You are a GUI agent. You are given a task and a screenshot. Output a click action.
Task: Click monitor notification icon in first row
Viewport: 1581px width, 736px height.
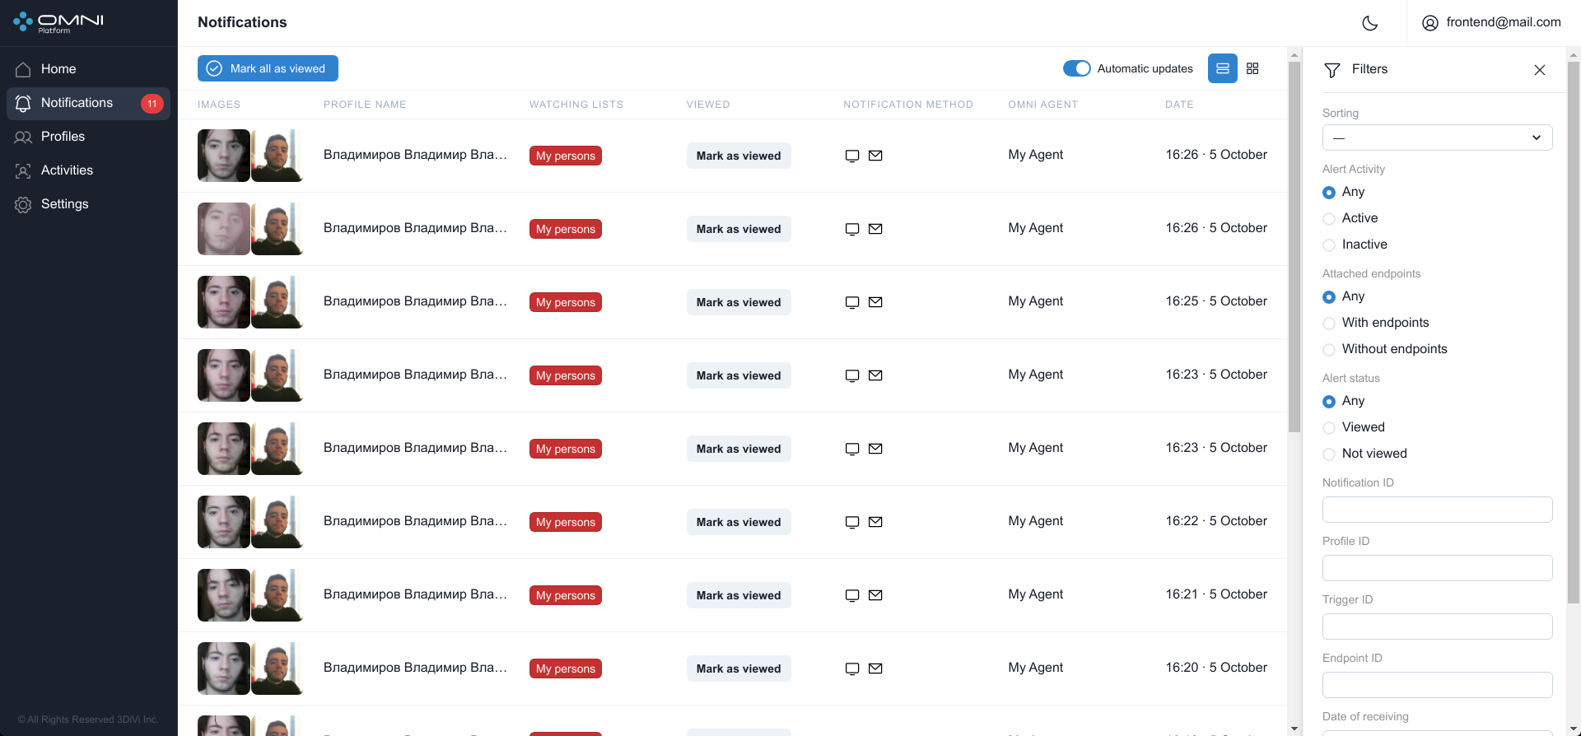pos(852,156)
